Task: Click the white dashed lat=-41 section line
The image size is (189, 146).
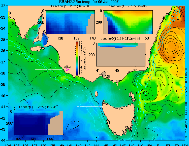Action: [x=90, y=106]
